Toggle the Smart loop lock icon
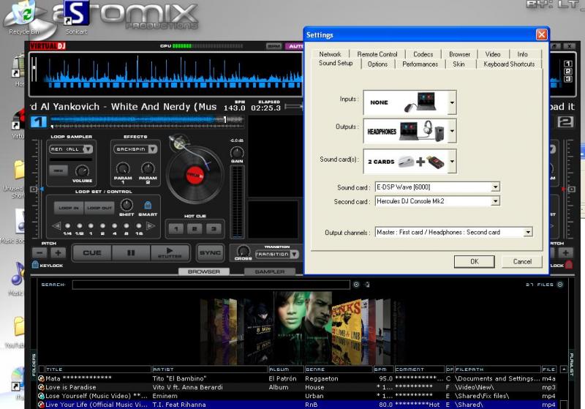The image size is (585, 409). [x=148, y=205]
